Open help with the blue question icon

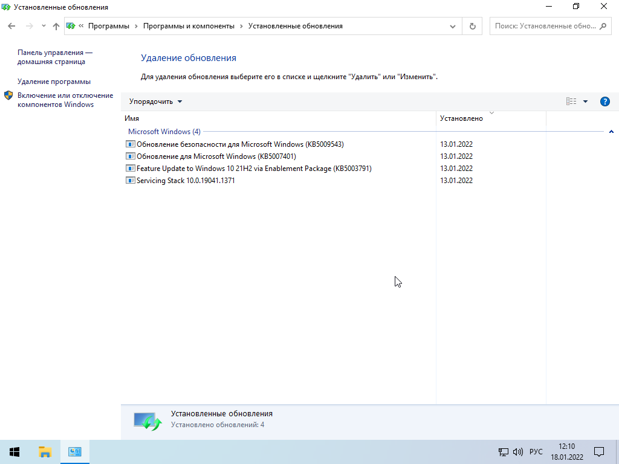click(604, 101)
